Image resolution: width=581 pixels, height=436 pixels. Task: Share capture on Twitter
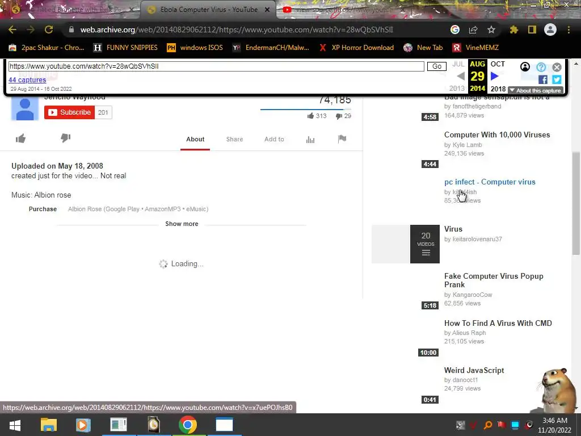point(557,79)
